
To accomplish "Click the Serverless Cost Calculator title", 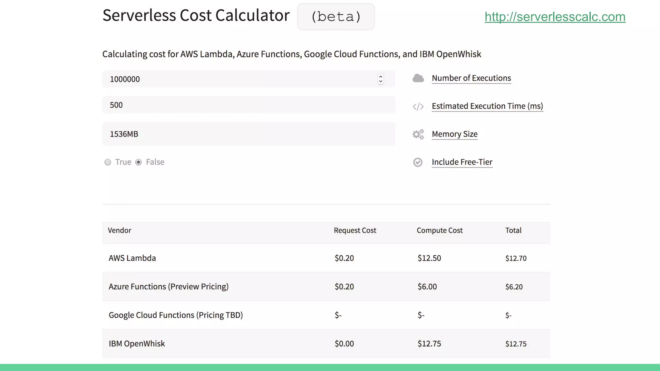I will click(x=196, y=15).
